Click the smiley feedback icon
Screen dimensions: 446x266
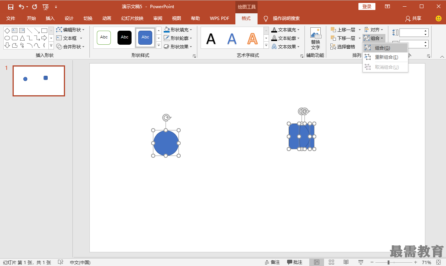(439, 18)
